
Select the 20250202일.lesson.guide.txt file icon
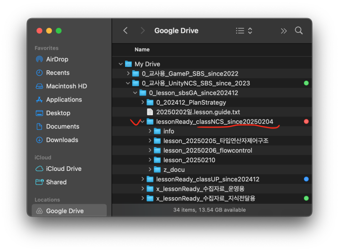[150, 112]
